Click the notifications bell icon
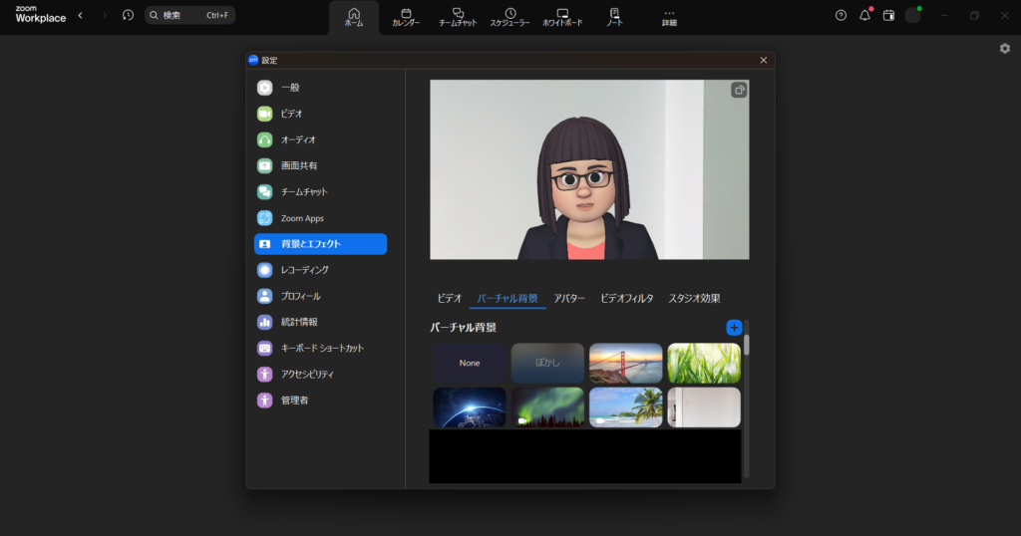1021x536 pixels. [864, 15]
